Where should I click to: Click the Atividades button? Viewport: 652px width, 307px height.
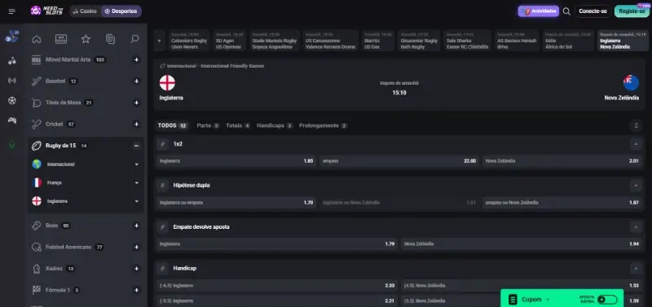[539, 11]
